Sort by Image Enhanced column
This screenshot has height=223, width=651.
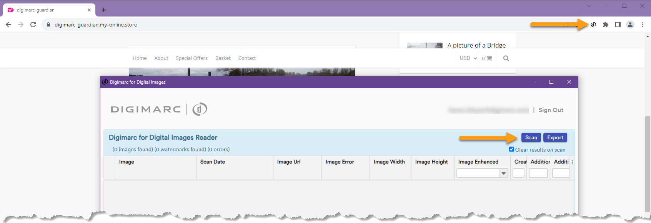point(478,162)
